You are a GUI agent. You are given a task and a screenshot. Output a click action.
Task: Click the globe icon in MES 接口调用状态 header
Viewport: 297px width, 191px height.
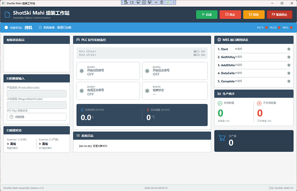(219, 40)
